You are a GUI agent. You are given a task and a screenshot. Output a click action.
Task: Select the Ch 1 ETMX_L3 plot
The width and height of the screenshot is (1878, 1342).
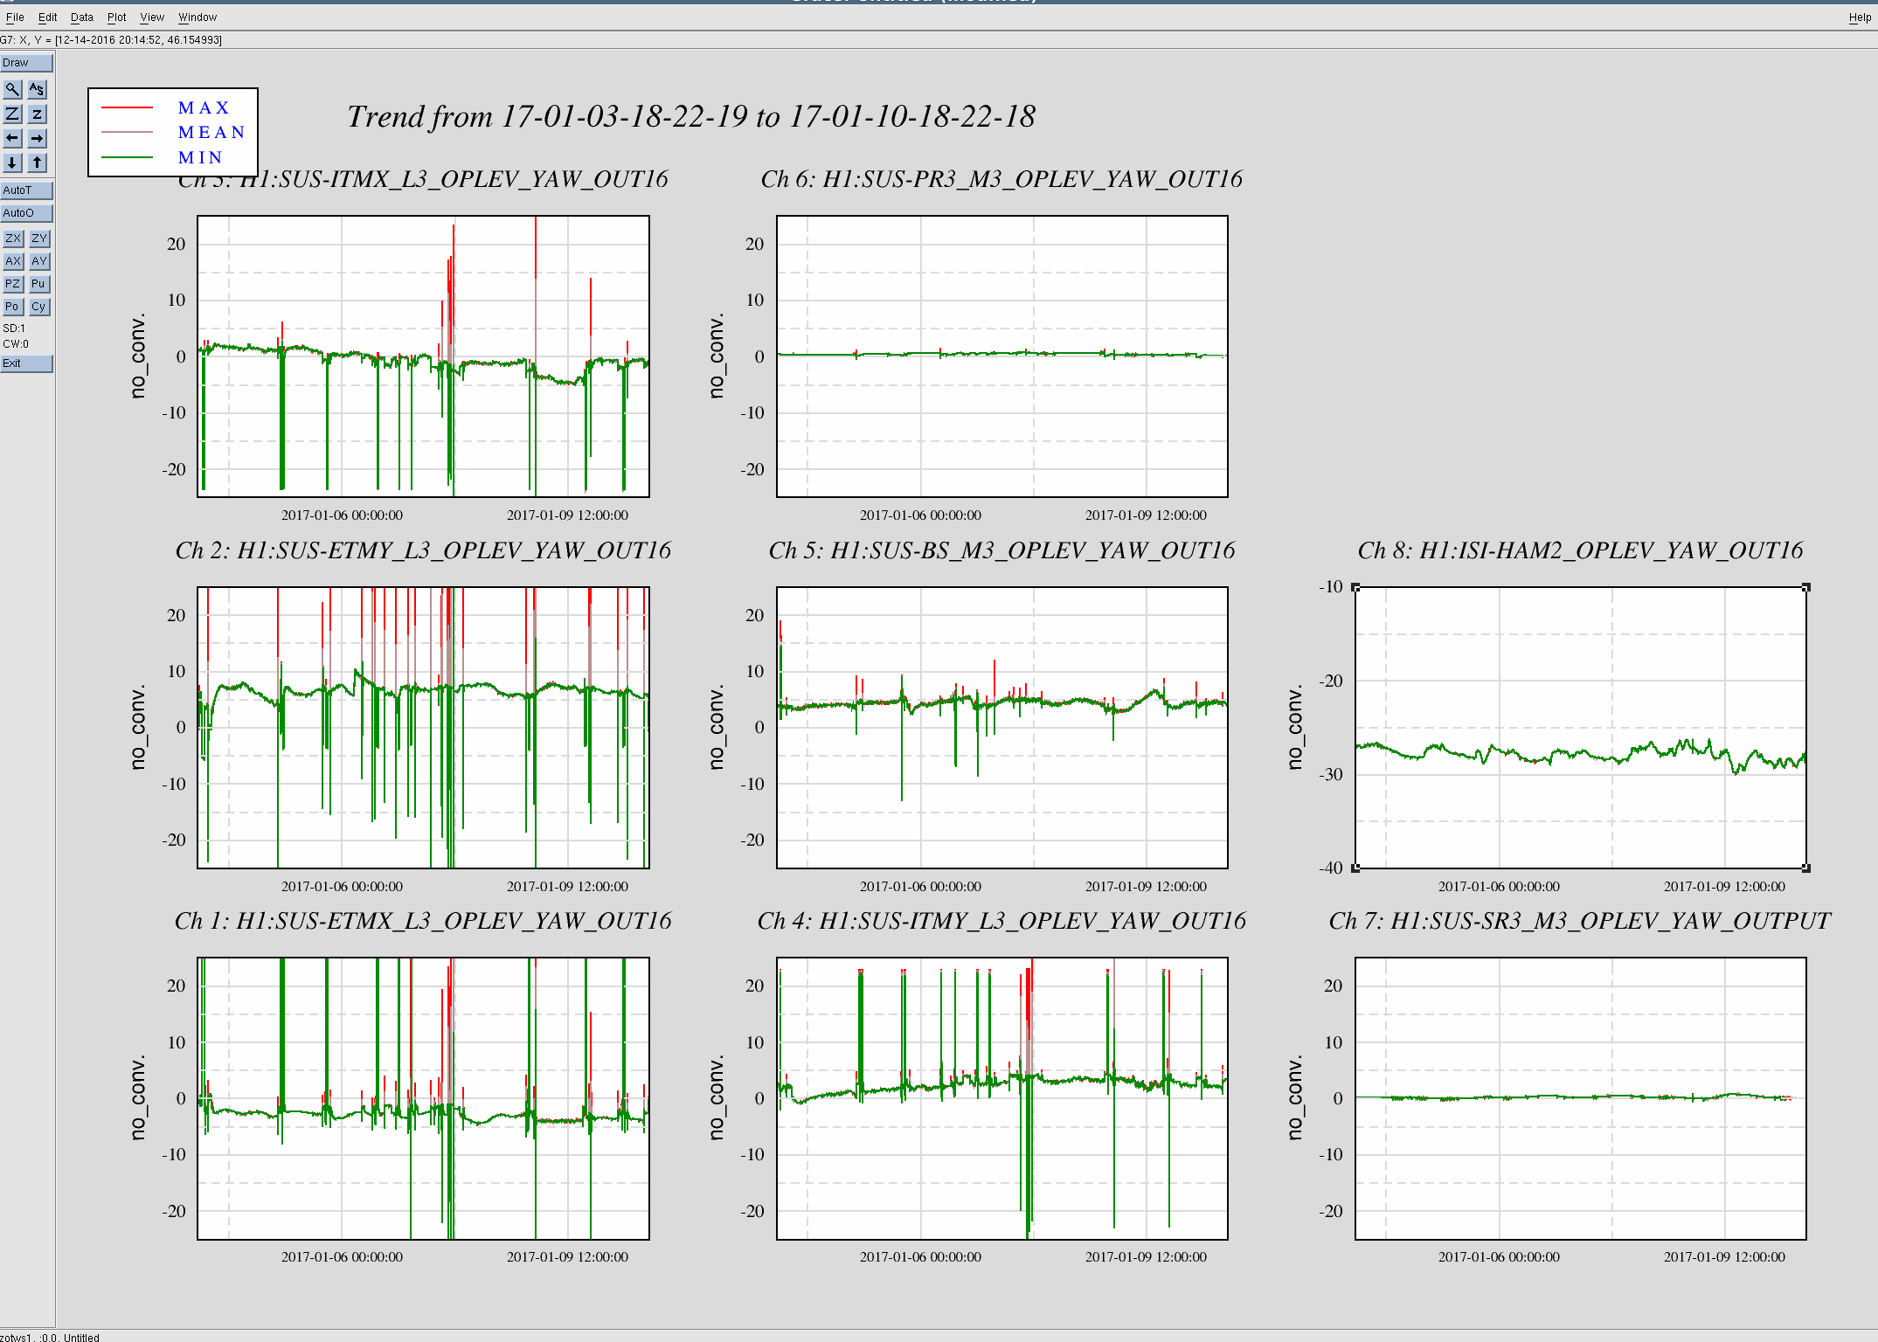click(x=423, y=1098)
